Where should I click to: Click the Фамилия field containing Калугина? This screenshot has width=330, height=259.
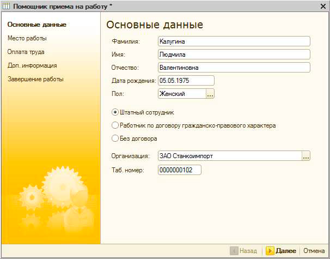233,41
